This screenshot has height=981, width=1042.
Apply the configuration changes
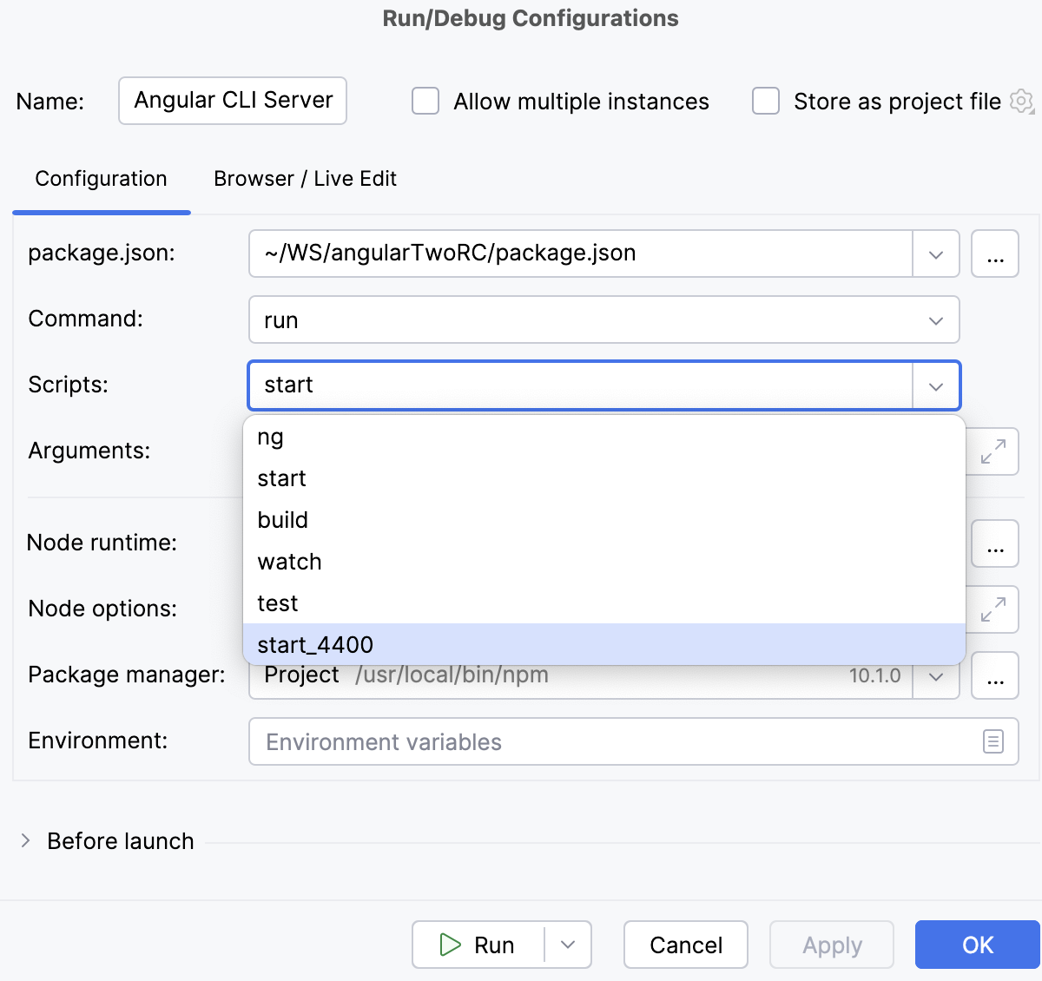pyautogui.click(x=831, y=945)
